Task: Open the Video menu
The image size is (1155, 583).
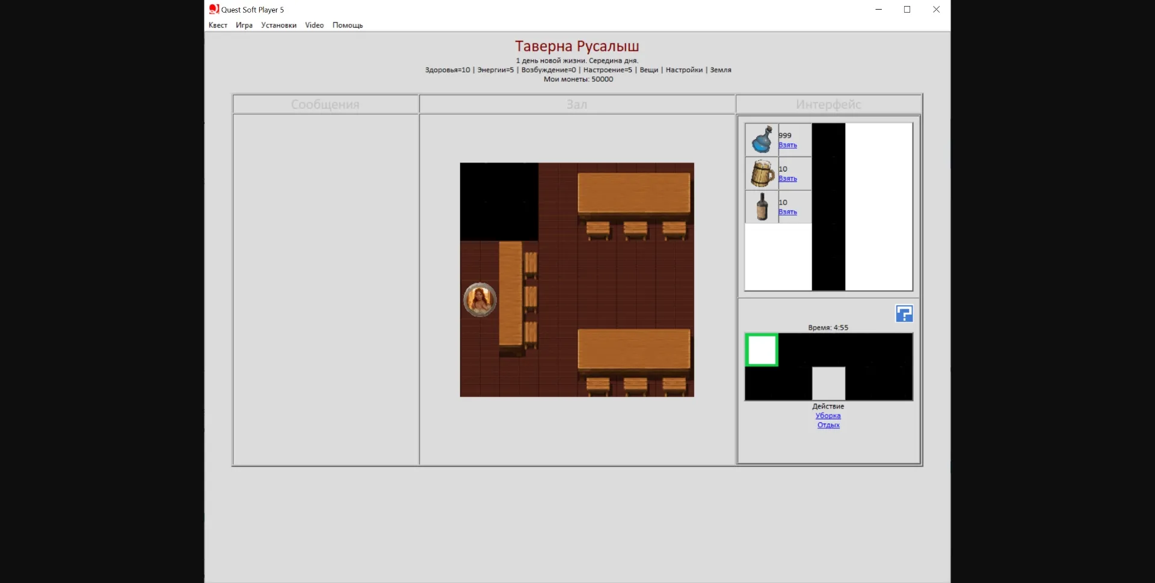Action: 314,25
